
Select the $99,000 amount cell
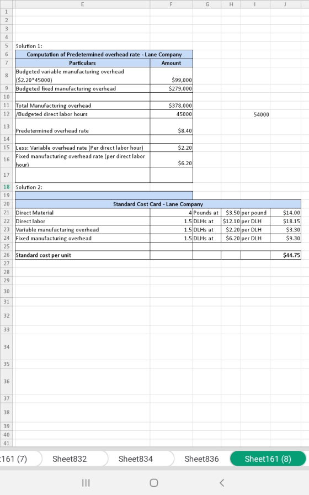tap(171, 76)
